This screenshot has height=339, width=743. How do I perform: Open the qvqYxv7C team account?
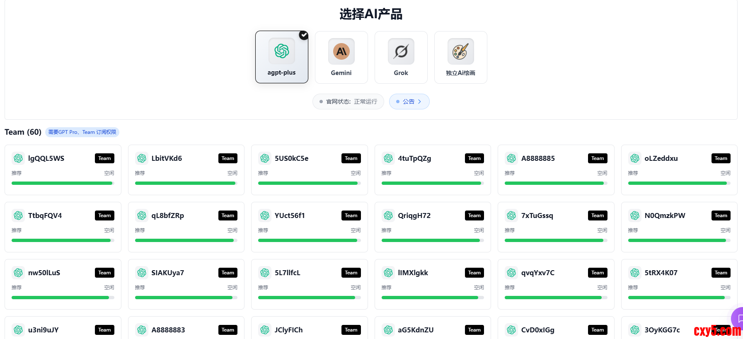[556, 284]
